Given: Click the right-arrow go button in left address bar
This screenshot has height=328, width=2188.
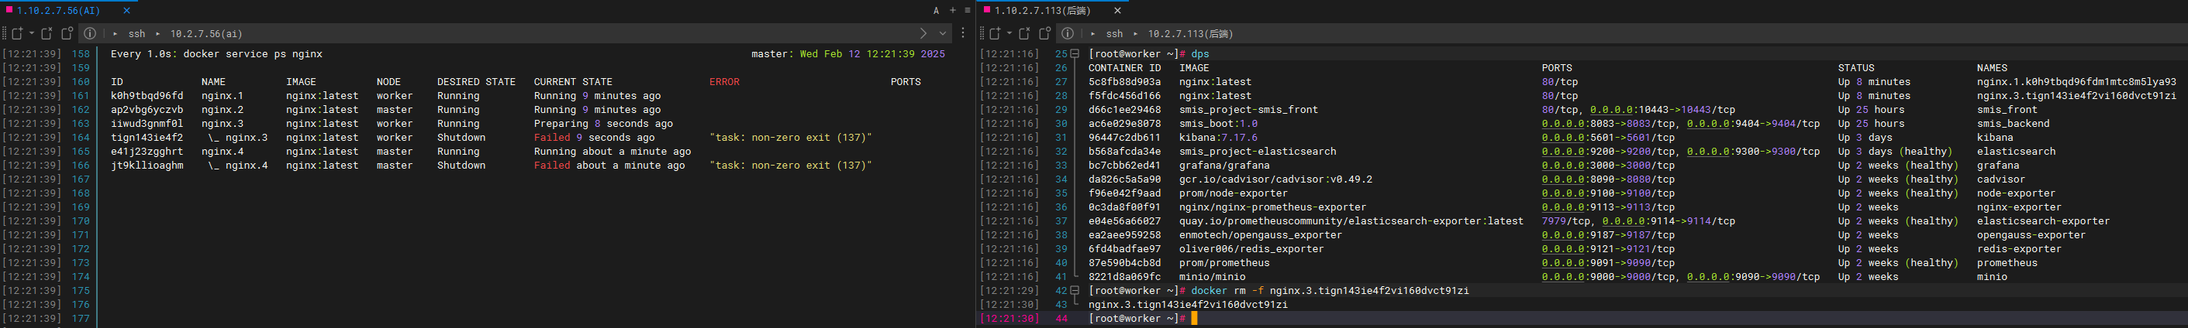Looking at the screenshot, I should 923,34.
